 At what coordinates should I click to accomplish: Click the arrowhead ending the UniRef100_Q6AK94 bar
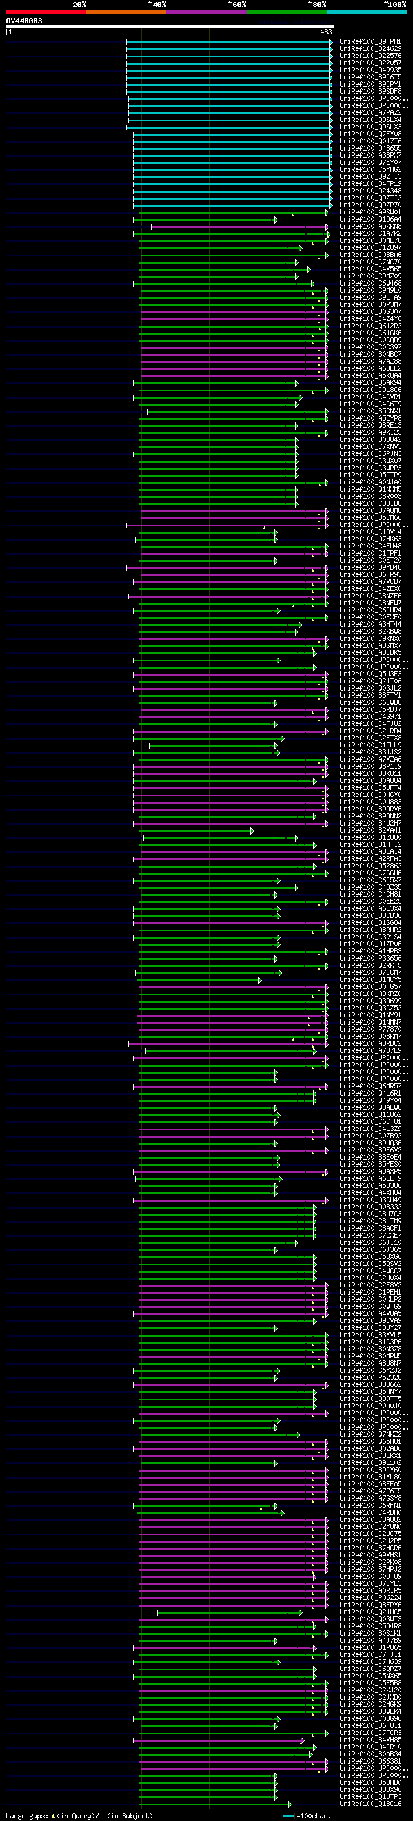[x=296, y=383]
